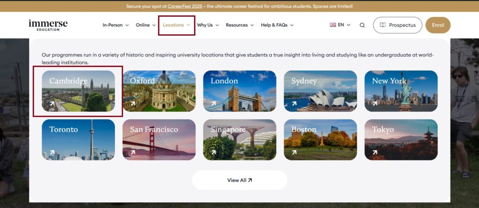Click the book icon in Prospectus button
479x208 pixels.
point(383,25)
